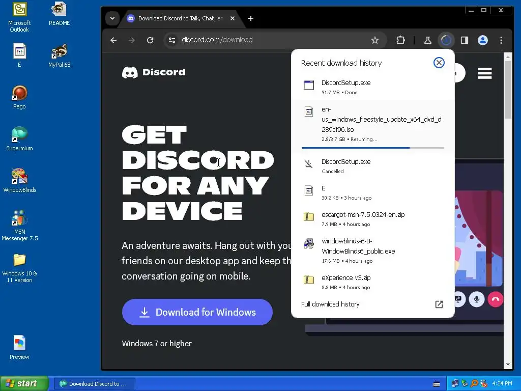Open the Windows 10 & 11 Version folder

[20, 267]
